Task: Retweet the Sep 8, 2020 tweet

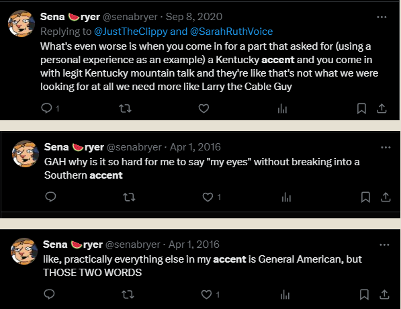Action: click(126, 108)
